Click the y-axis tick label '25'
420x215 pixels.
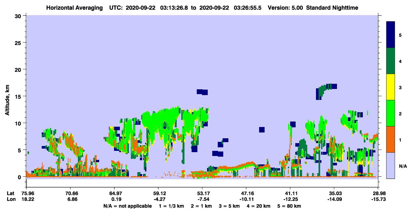tap(19, 43)
